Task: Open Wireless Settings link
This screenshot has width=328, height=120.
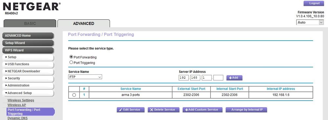Action: pos(21,100)
